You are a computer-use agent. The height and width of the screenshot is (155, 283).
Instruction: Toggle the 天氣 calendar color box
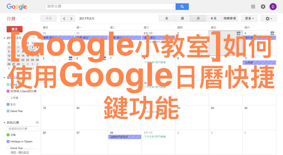click(x=8, y=135)
